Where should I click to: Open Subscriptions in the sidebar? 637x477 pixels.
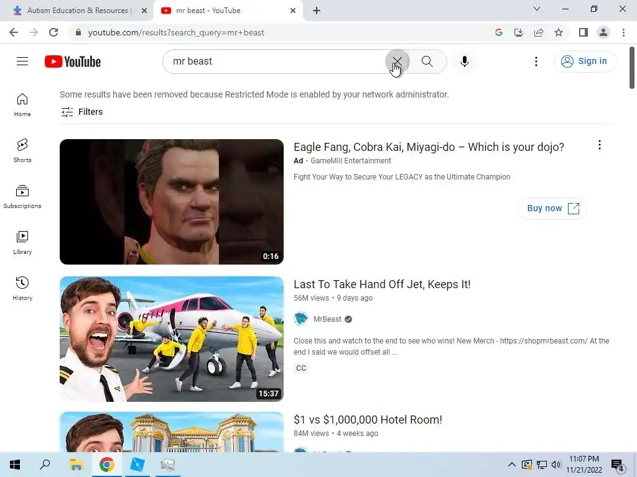click(x=22, y=197)
